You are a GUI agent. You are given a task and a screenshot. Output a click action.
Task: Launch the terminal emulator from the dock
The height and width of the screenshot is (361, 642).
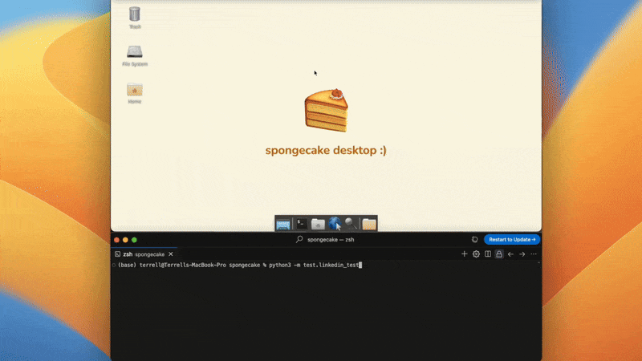pyautogui.click(x=302, y=224)
